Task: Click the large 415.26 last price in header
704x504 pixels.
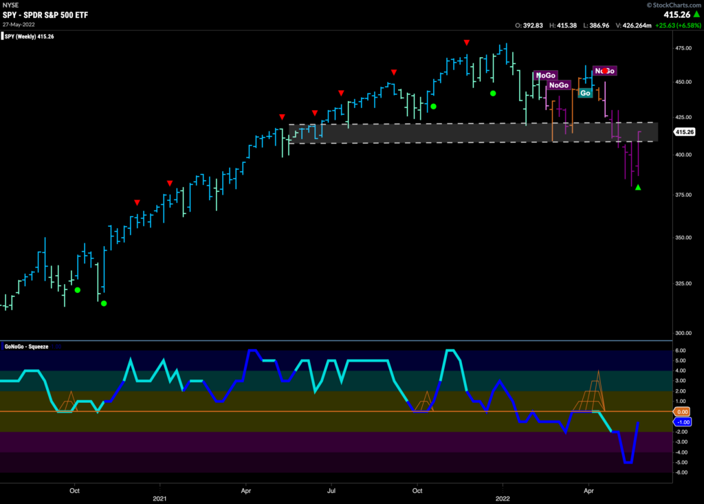Action: [x=677, y=14]
